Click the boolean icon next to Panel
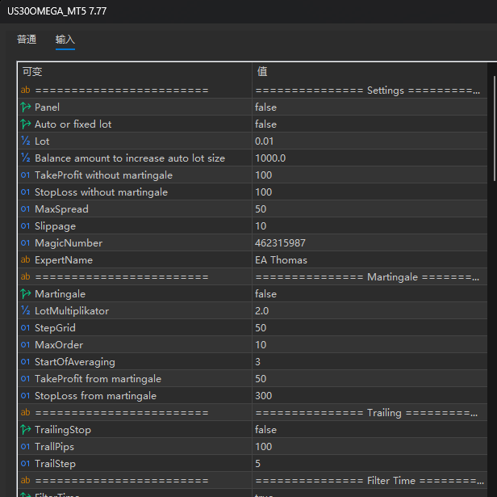The image size is (497, 497). click(x=25, y=107)
